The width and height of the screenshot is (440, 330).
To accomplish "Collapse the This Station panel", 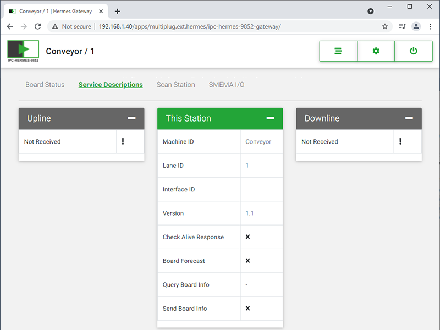I will point(270,118).
